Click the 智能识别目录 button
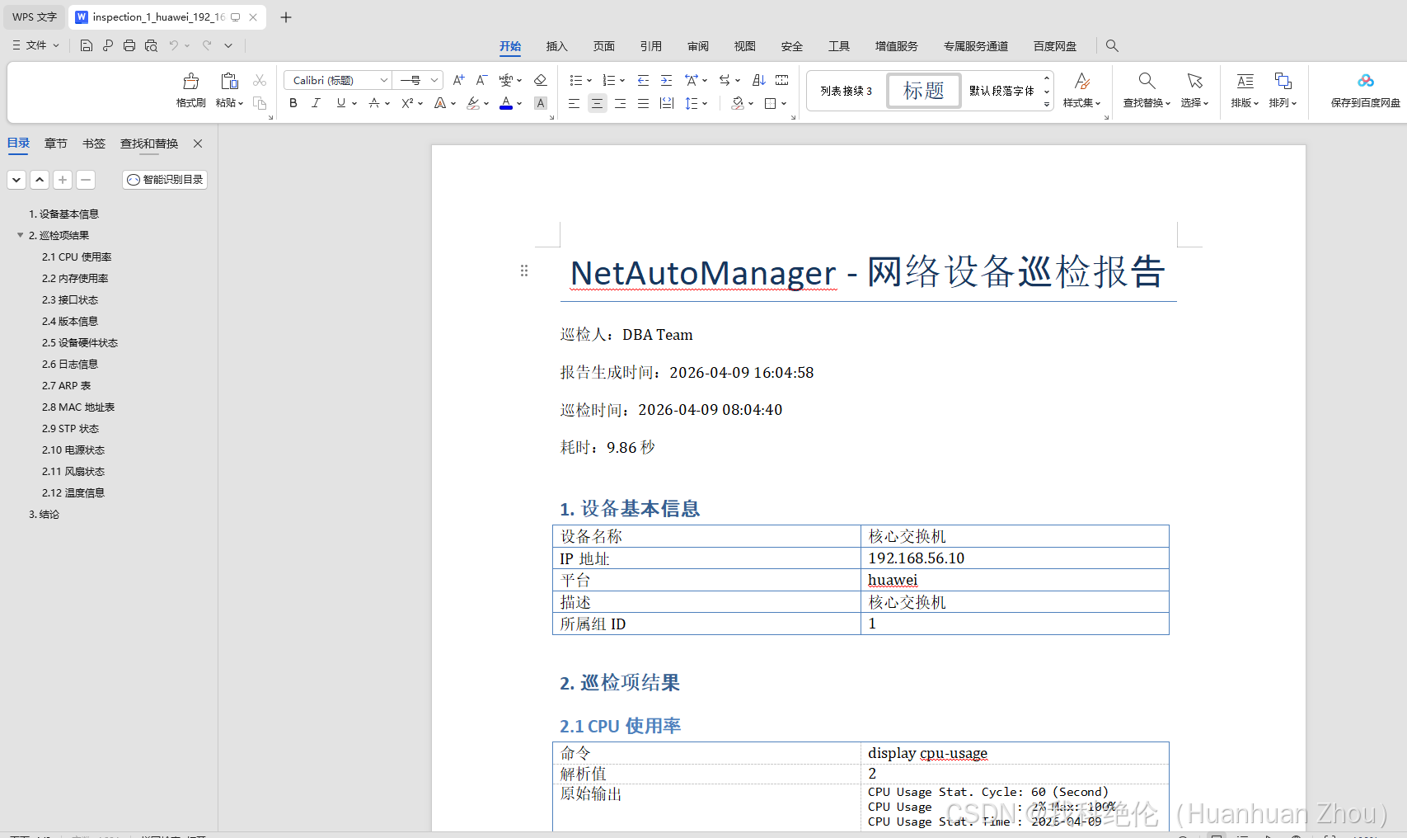 pyautogui.click(x=165, y=180)
